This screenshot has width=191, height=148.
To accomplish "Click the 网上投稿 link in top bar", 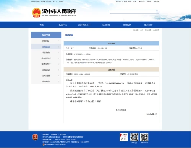I will coord(156,2).
